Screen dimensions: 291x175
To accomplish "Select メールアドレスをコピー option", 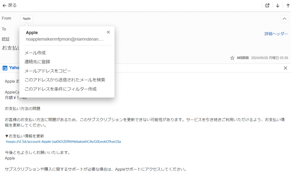I will [x=48, y=71].
